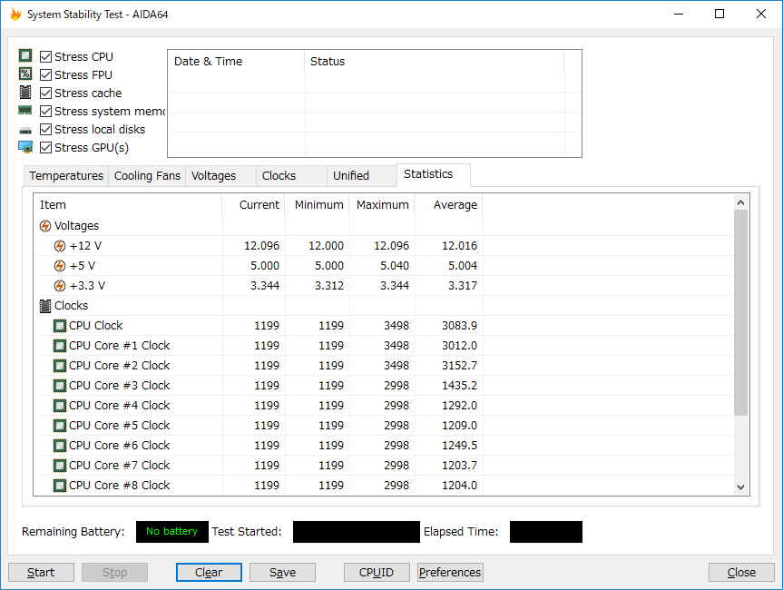Click the disk drive icon beside Stress local disks
The image size is (783, 590).
coord(25,131)
